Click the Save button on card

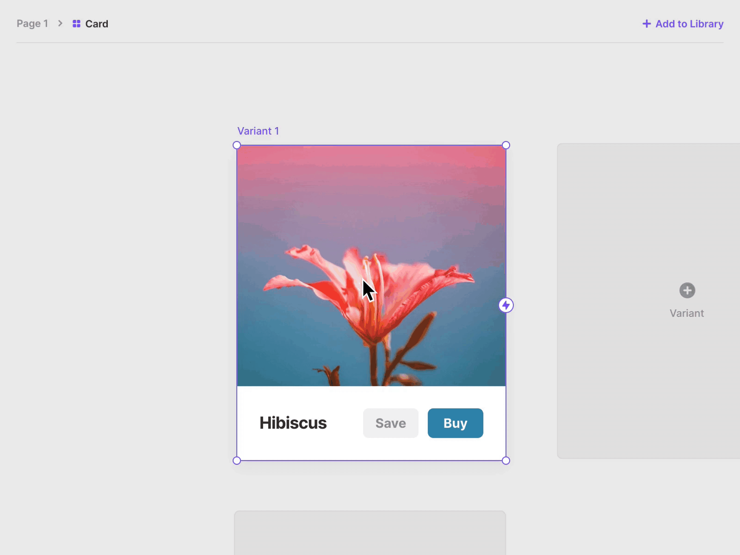point(391,423)
